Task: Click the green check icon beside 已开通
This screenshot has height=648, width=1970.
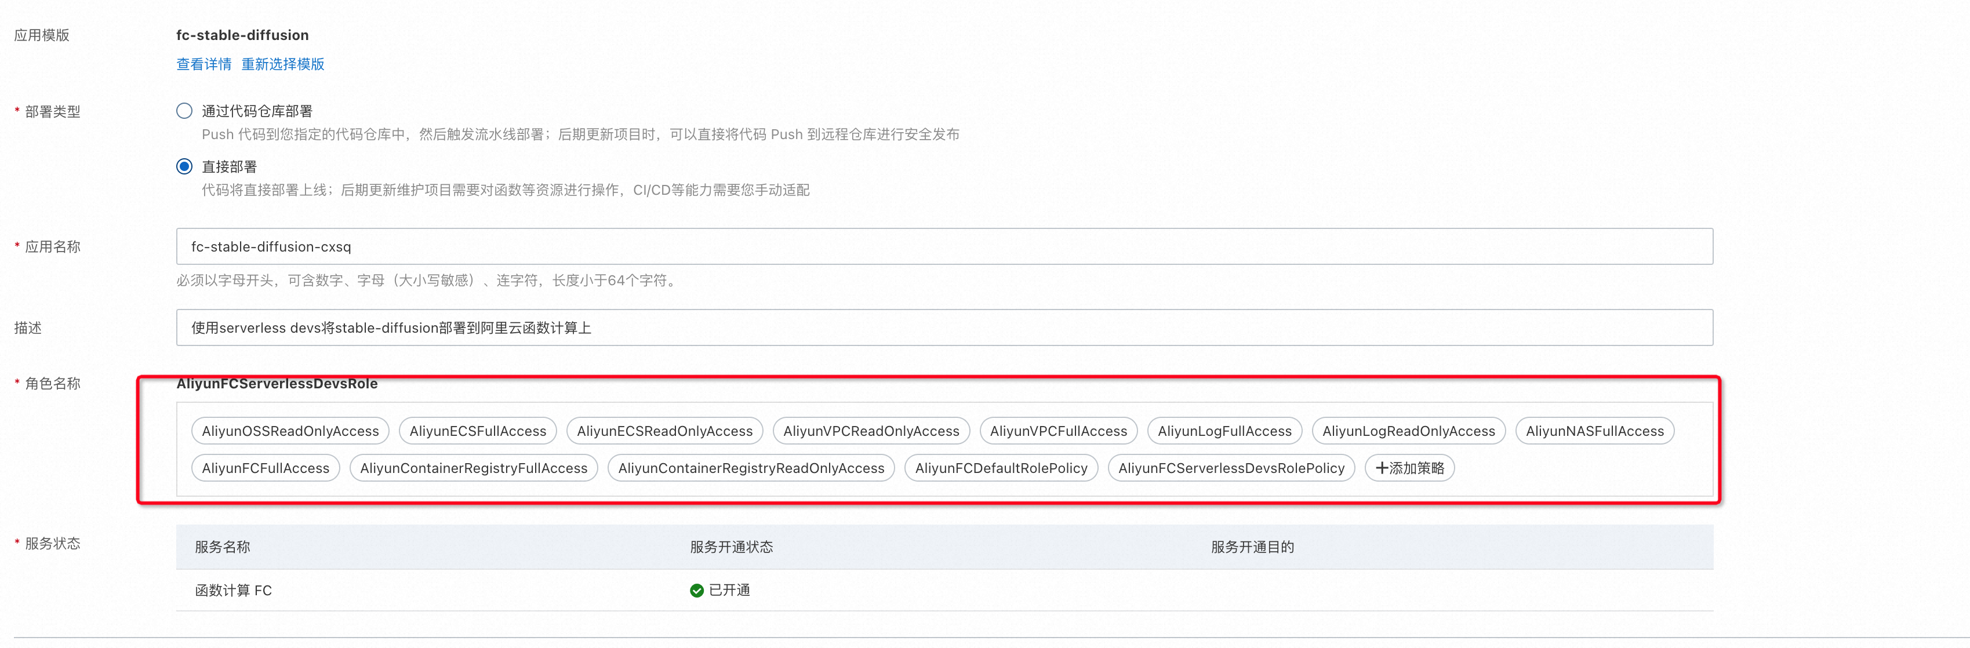Action: pos(697,590)
